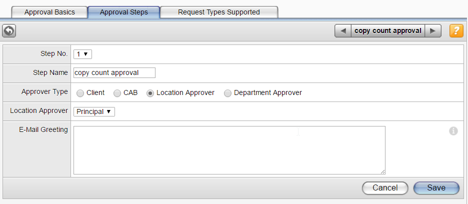The width and height of the screenshot is (468, 204).
Task: Click the 'Approver Type' field label
Action: (x=44, y=91)
